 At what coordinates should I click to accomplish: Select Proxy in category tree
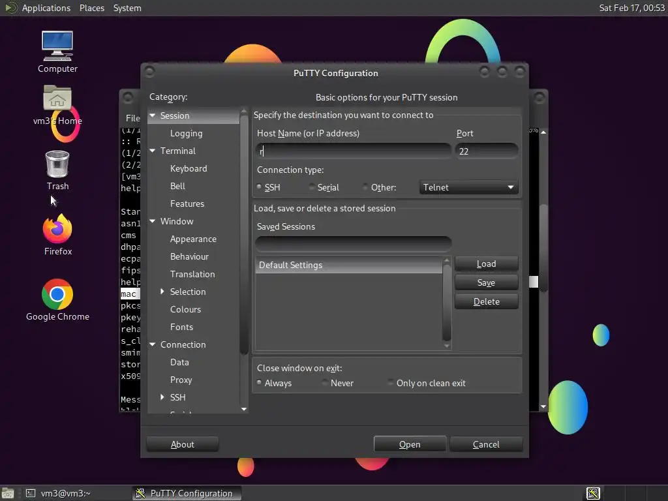(181, 380)
